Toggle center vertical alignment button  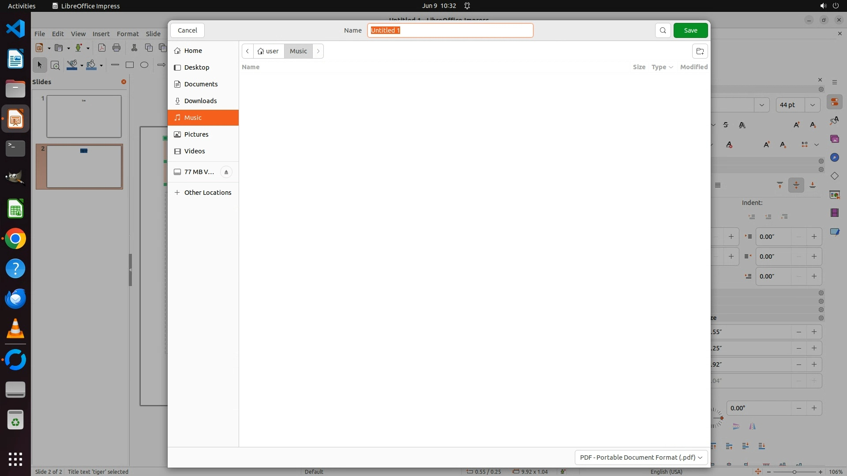tap(796, 185)
